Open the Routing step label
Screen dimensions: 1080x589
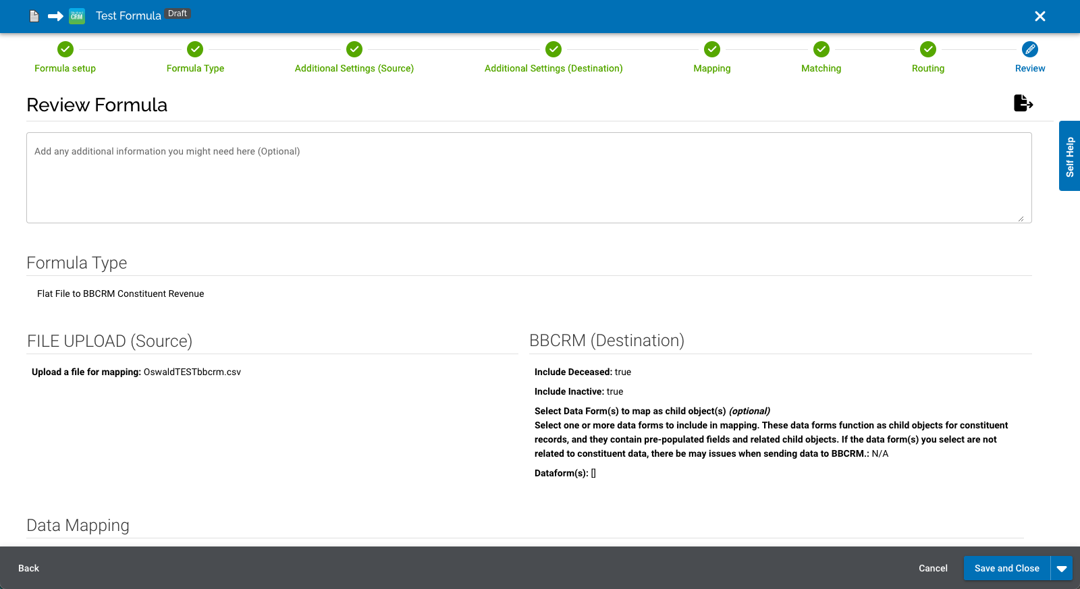click(928, 68)
